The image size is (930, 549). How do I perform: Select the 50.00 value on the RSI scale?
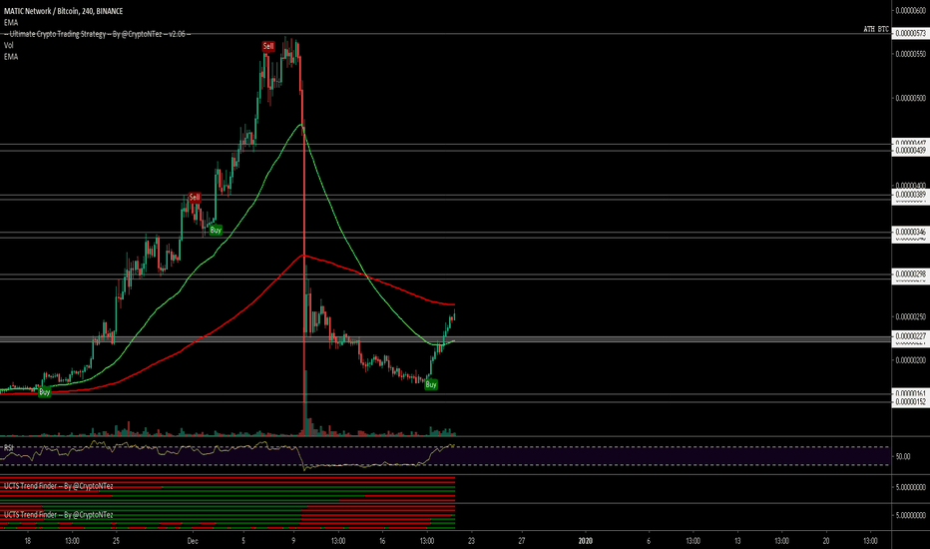pyautogui.click(x=903, y=457)
